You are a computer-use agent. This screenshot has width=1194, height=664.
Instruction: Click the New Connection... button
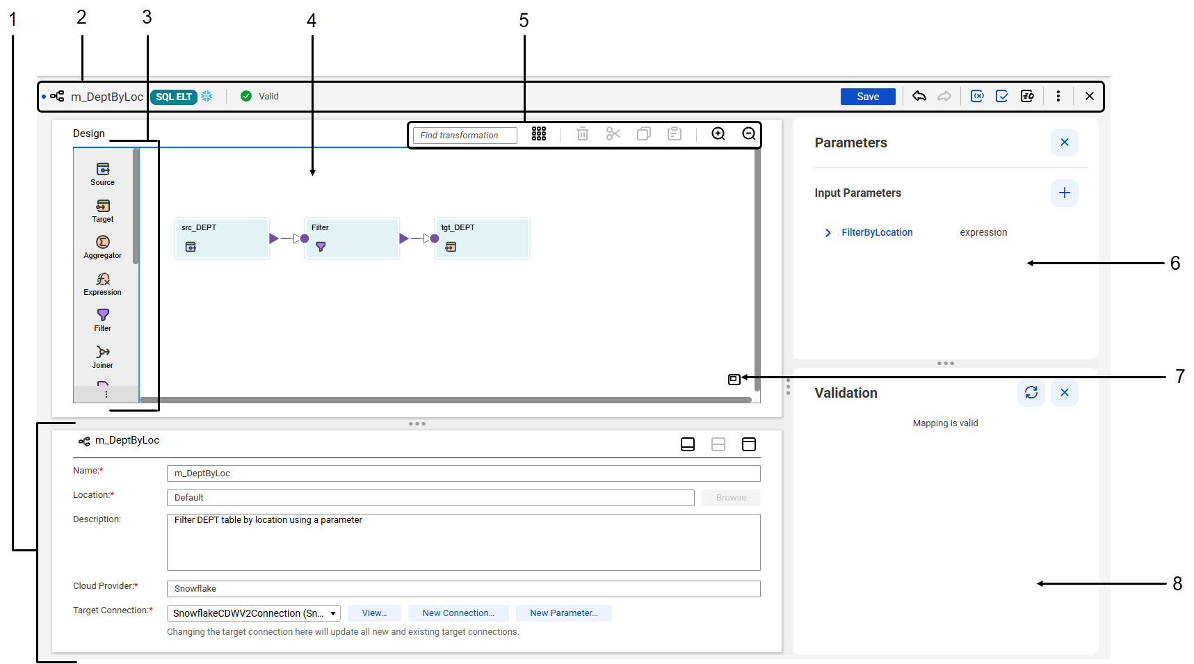point(458,613)
